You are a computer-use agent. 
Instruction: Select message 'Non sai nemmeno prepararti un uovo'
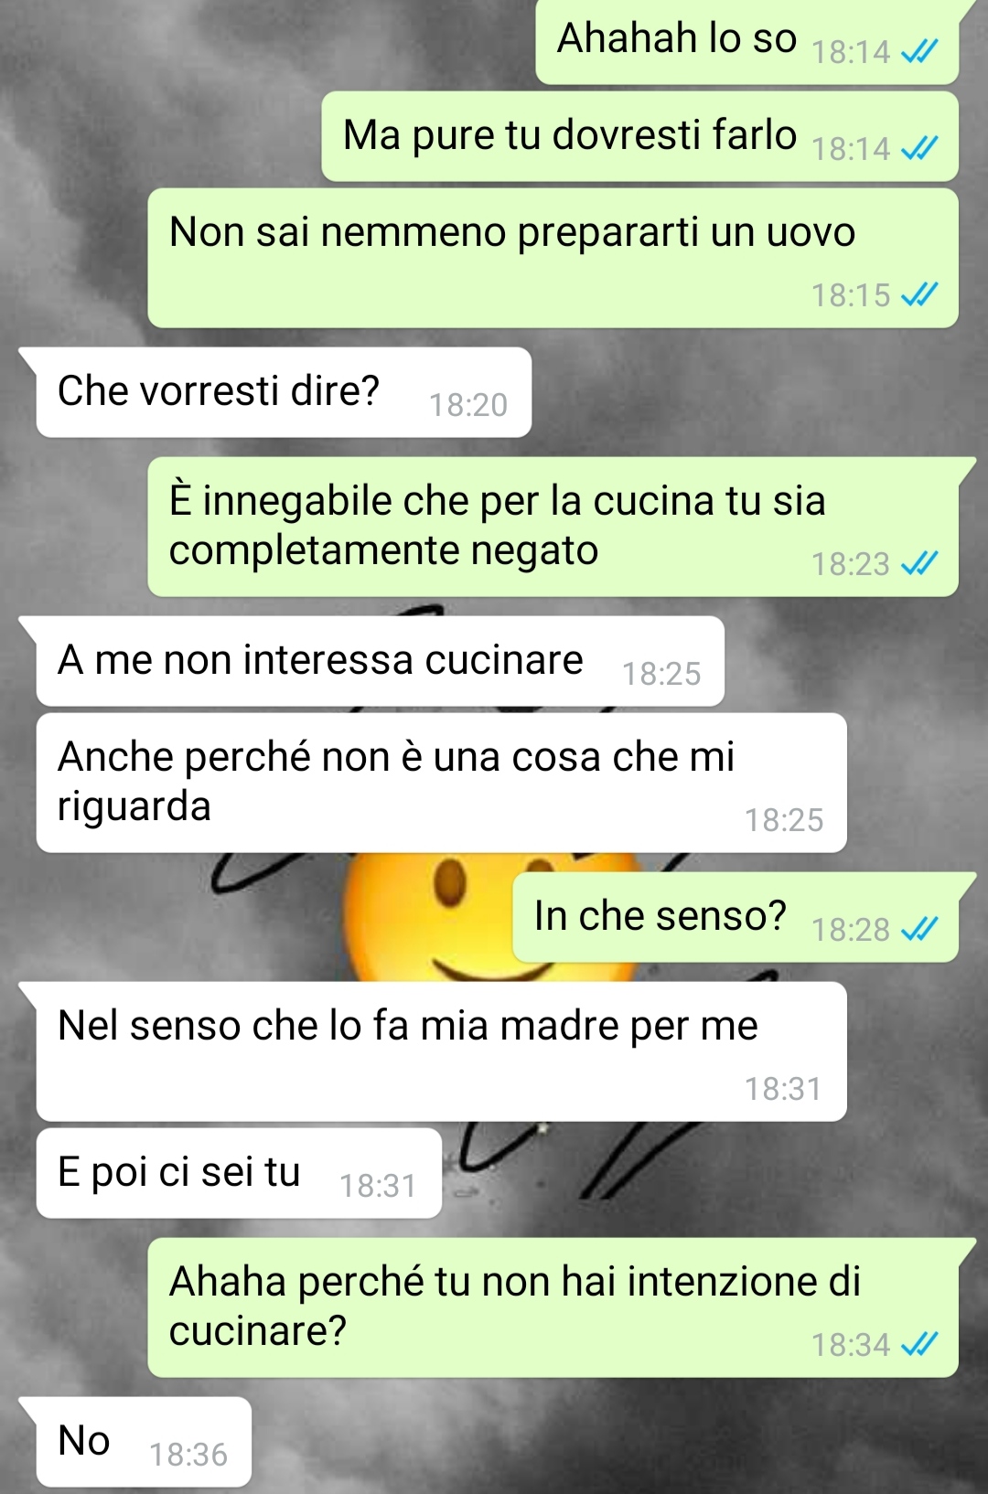coord(553,258)
